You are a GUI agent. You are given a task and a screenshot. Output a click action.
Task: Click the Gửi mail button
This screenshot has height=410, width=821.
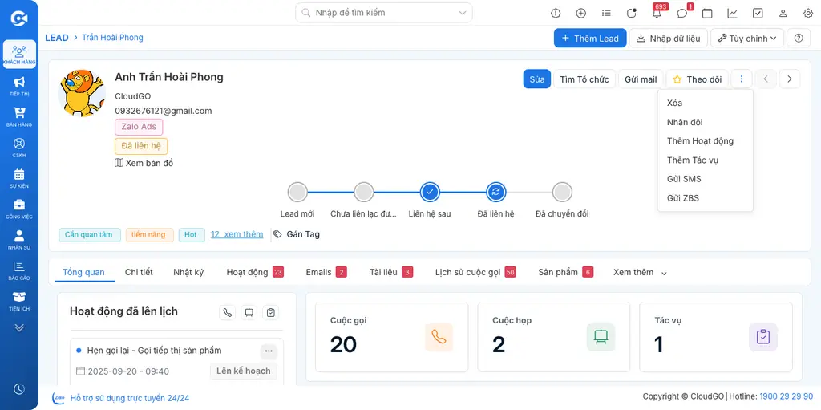641,79
